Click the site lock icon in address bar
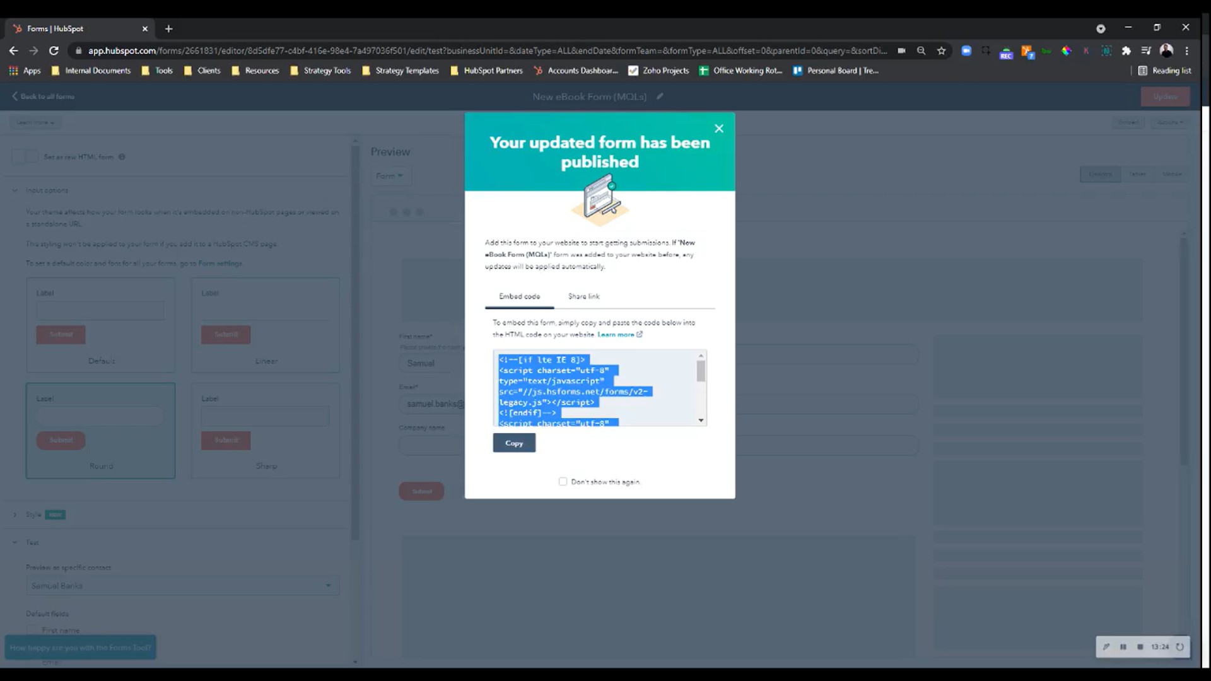The width and height of the screenshot is (1211, 681). [78, 50]
